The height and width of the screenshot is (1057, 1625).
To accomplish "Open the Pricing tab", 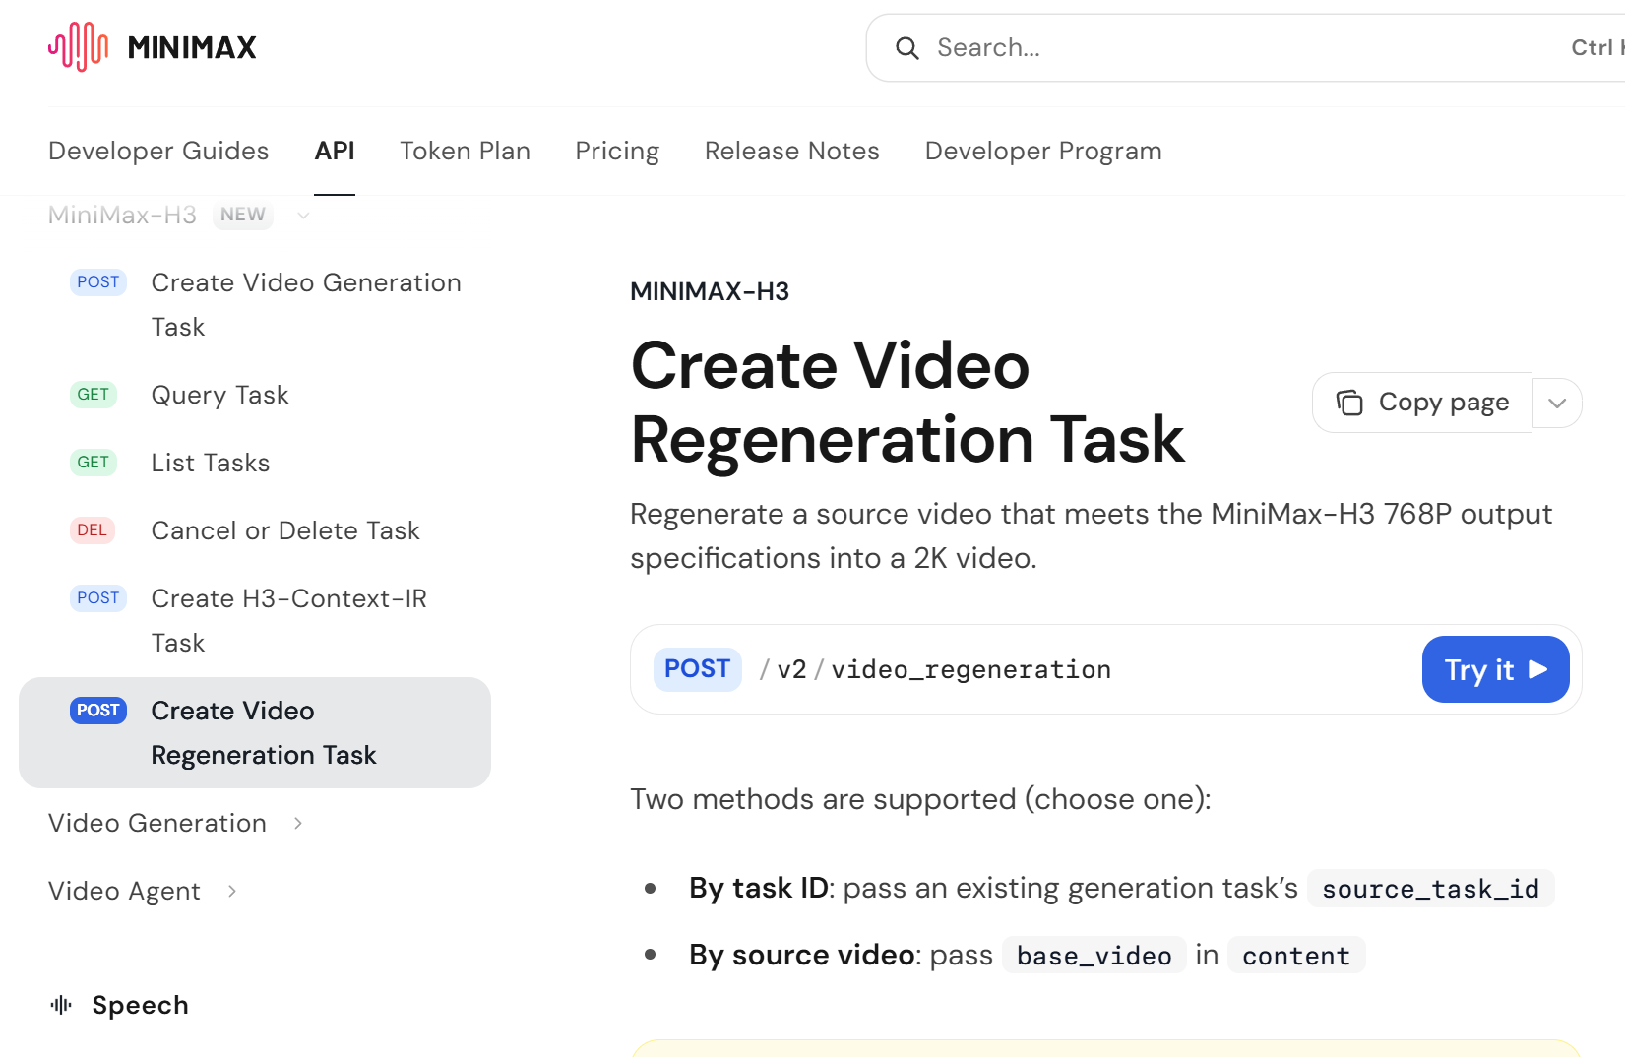I will click(x=617, y=151).
